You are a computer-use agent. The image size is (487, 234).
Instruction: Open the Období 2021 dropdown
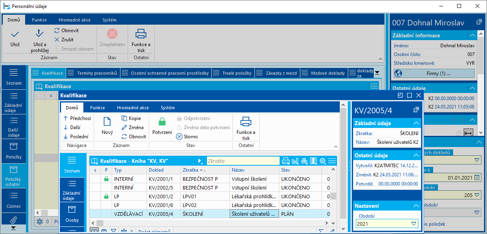point(414,224)
